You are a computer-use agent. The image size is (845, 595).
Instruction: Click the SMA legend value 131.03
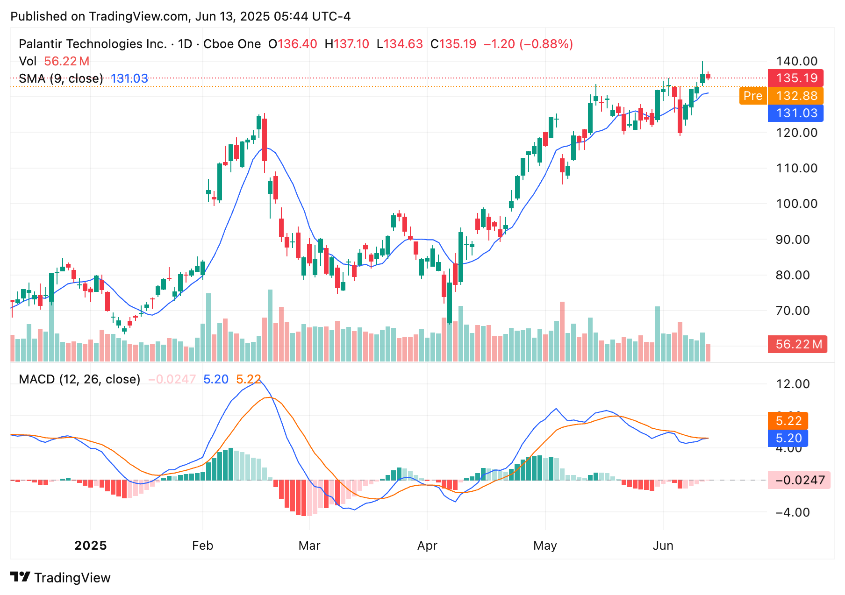click(x=129, y=78)
